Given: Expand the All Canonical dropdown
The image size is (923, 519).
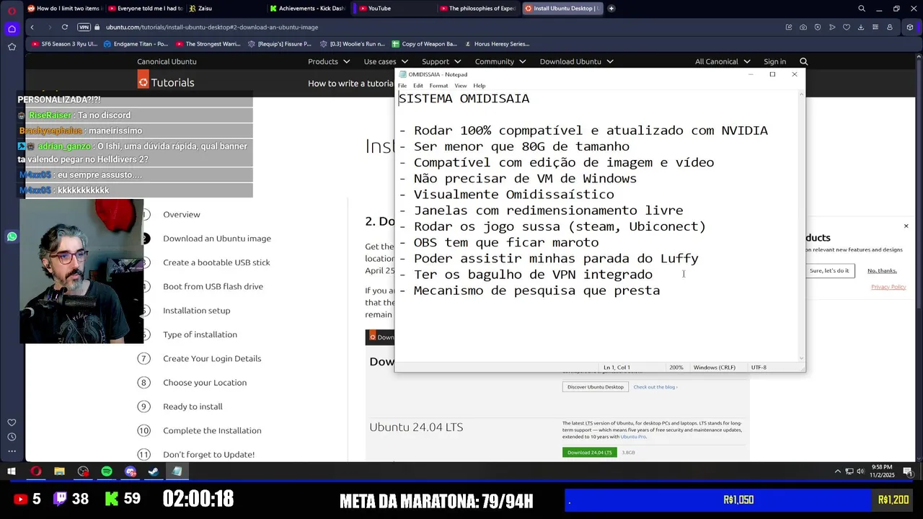Looking at the screenshot, I should pyautogui.click(x=723, y=61).
